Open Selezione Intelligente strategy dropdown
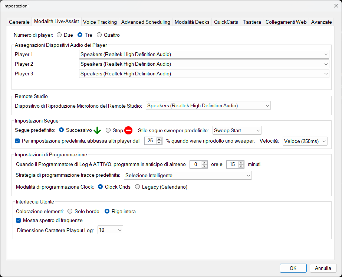This screenshot has height=277, width=342. (x=188, y=176)
